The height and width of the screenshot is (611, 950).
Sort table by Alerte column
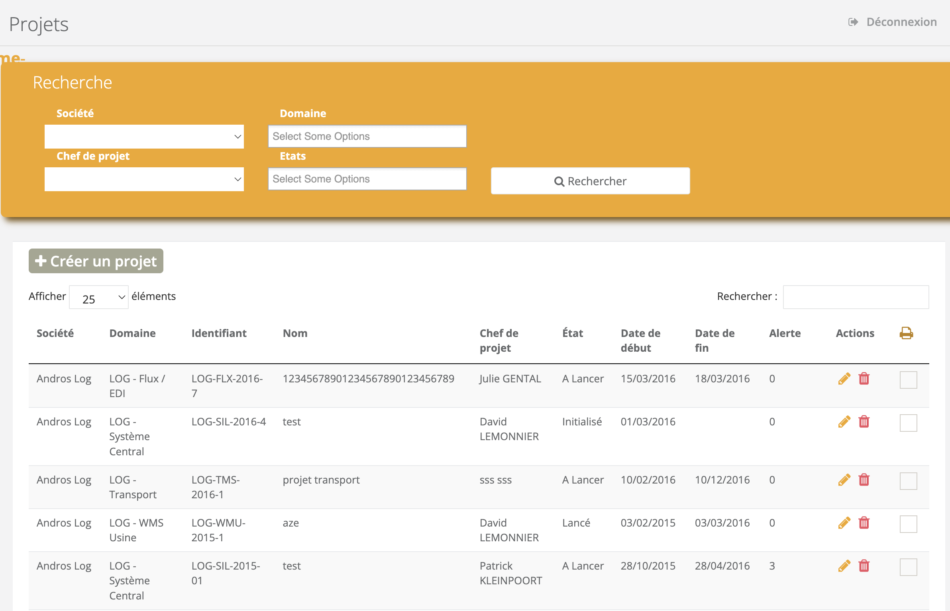(785, 333)
